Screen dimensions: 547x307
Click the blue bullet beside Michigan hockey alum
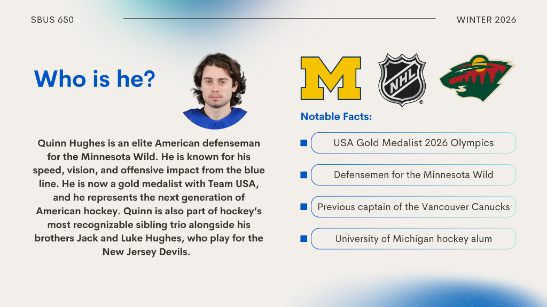[304, 239]
